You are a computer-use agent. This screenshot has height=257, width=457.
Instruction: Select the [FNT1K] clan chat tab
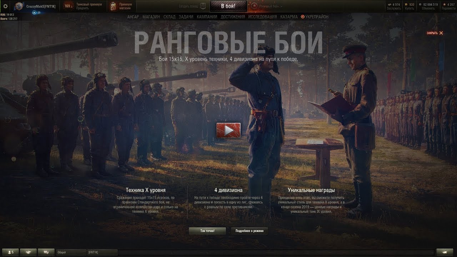[x=102, y=252]
